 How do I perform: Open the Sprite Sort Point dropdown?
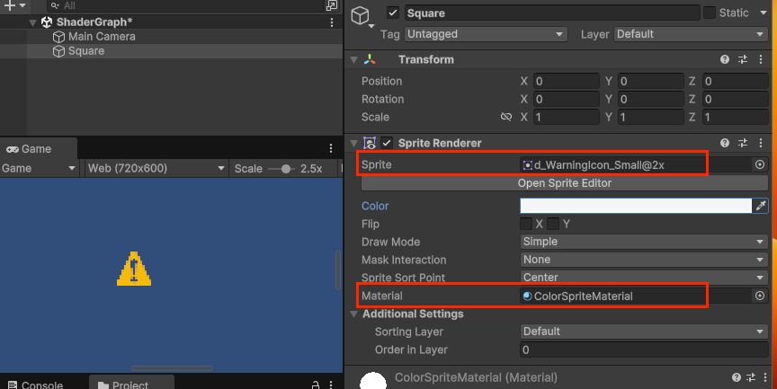(644, 277)
